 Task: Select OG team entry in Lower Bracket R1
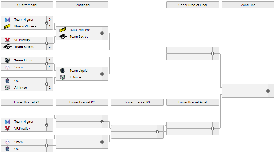(x=17, y=149)
